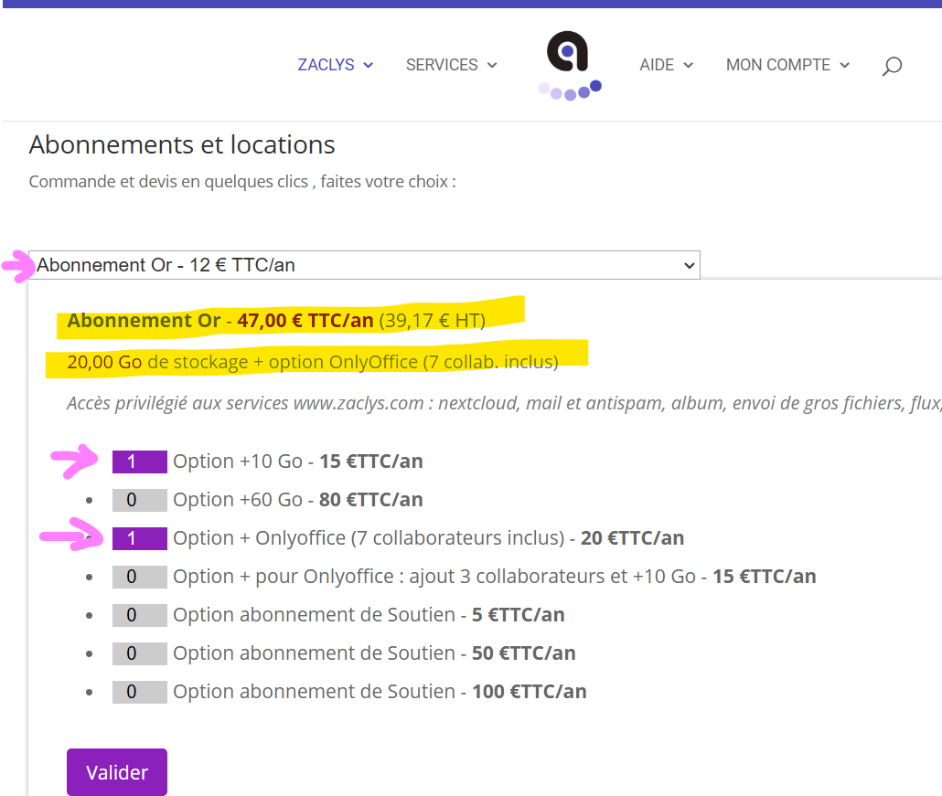Open the Abonnement Or subscription dropdown

coord(364,265)
